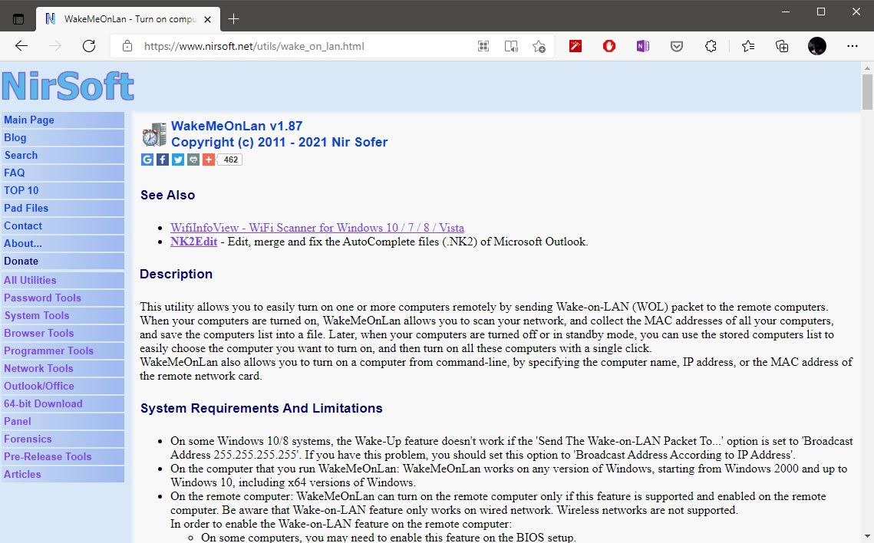Open the Google share icon
This screenshot has width=874, height=543.
147,159
